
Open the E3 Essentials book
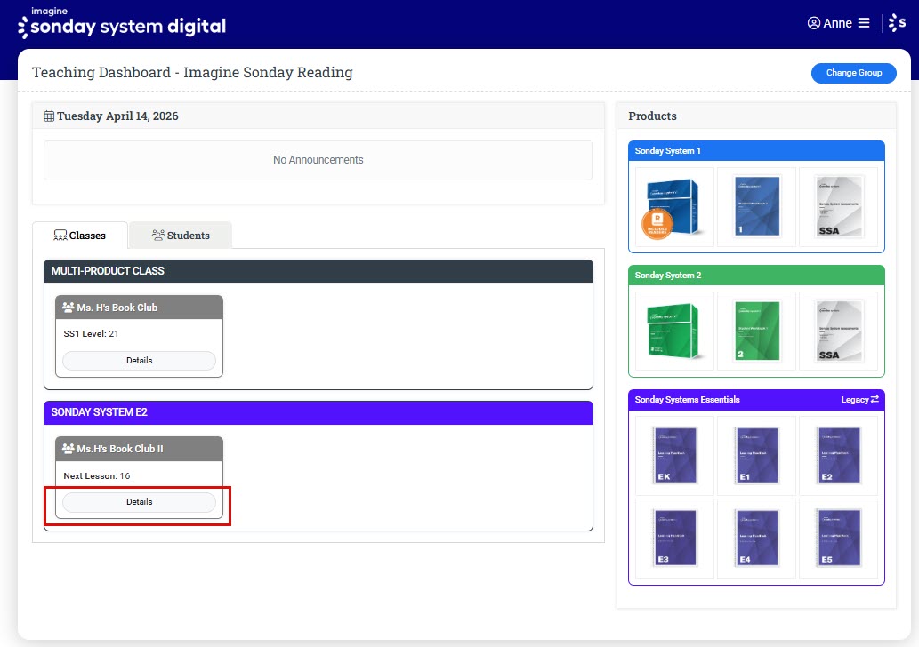click(674, 538)
